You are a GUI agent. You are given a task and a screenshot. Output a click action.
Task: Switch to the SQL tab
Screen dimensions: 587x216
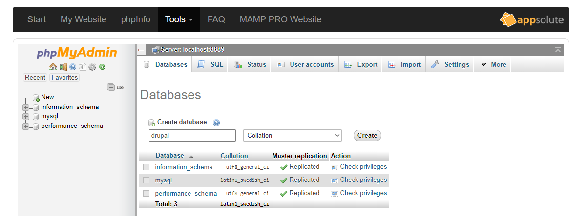210,64
